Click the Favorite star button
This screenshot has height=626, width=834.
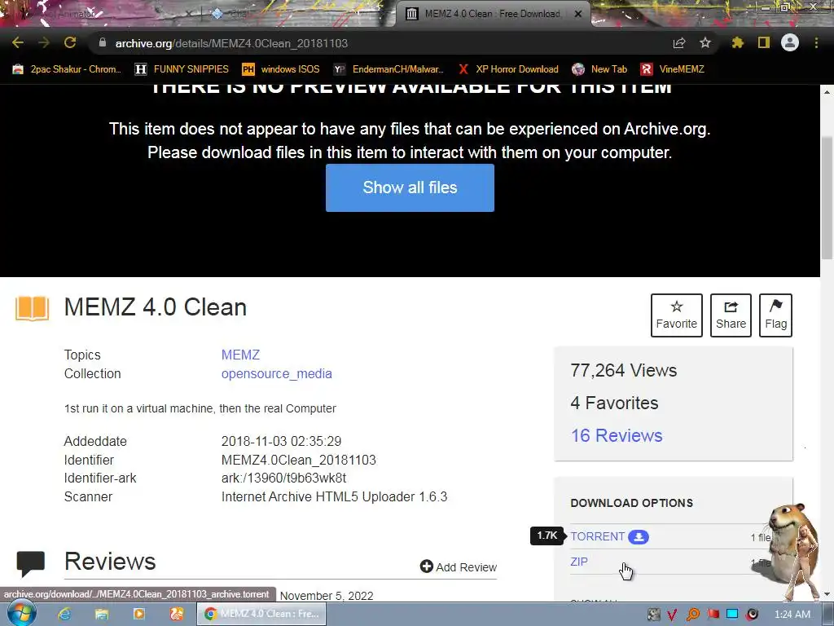[x=677, y=315]
